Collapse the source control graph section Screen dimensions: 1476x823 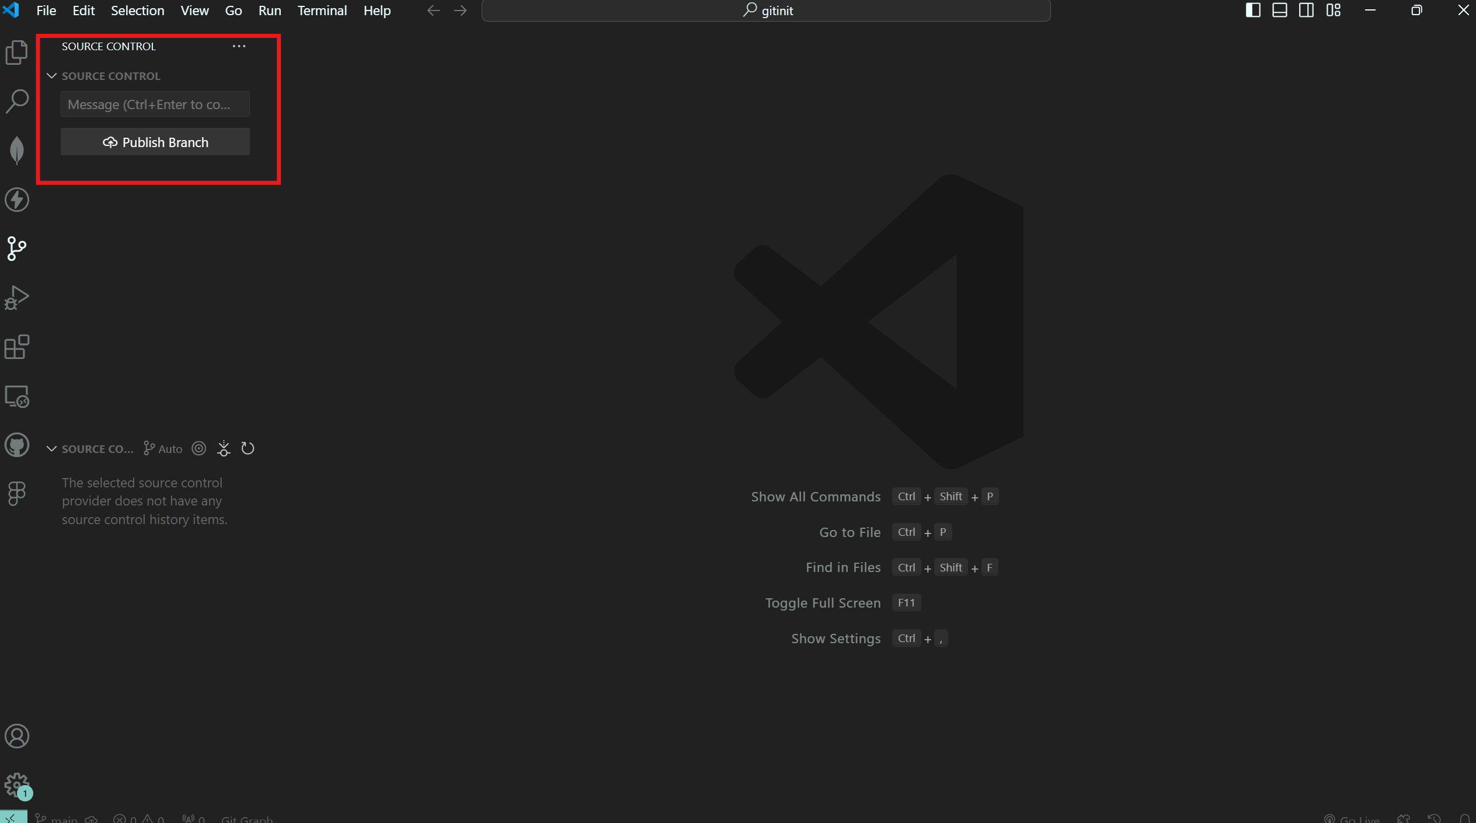tap(51, 449)
